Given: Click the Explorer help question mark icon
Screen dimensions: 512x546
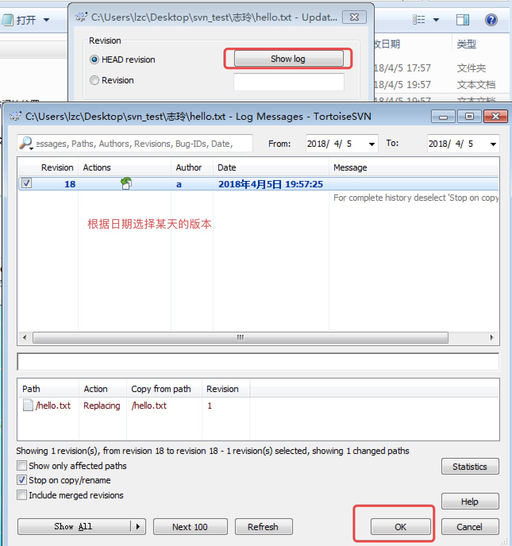Looking at the screenshot, I should pyautogui.click(x=491, y=19).
